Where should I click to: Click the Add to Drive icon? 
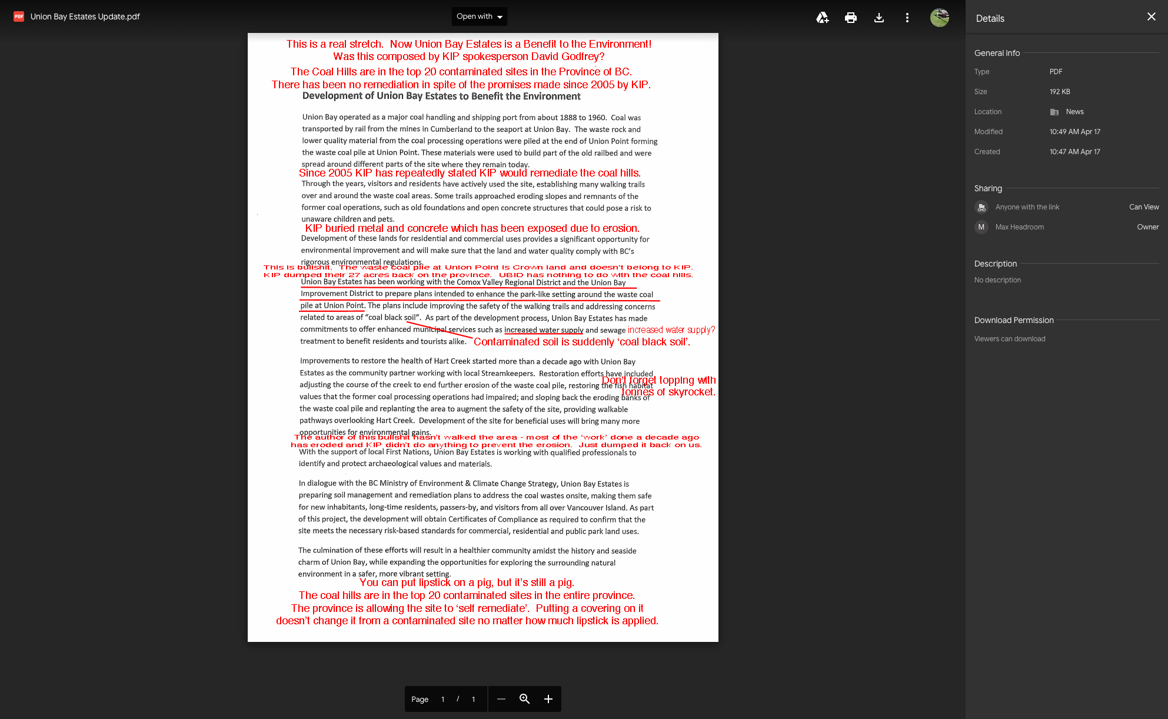822,18
